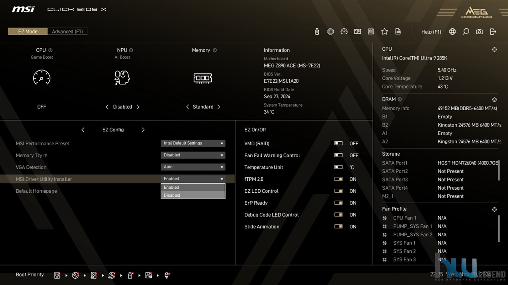Click the CPU chip icon in the top toolbar
Viewport: 508px width, 285px height.
coord(330,32)
